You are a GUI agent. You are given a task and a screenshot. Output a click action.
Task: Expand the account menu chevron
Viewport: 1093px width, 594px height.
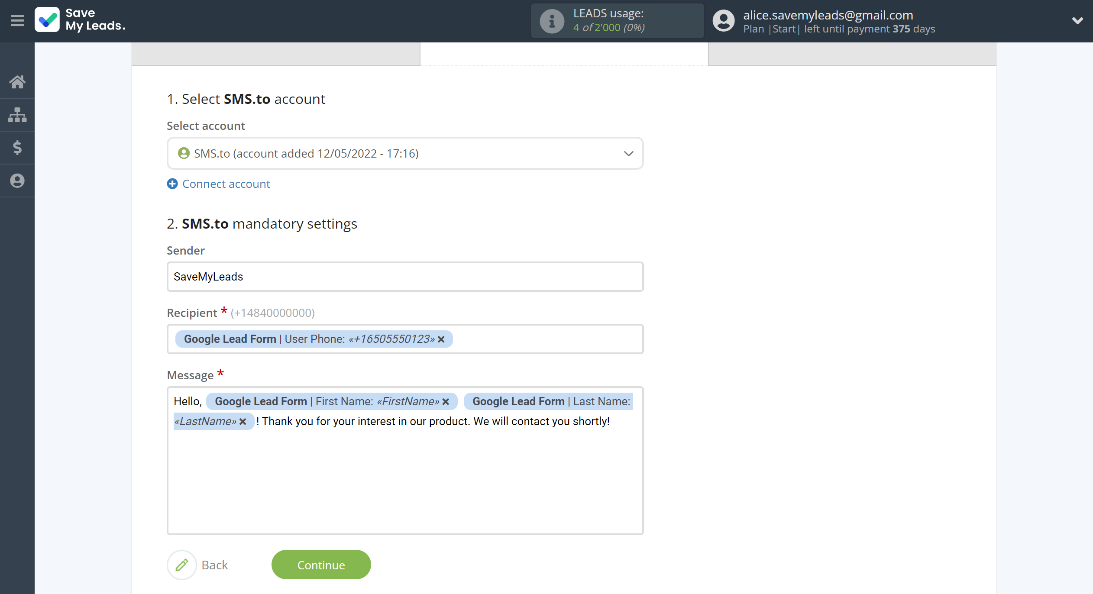pos(1077,20)
